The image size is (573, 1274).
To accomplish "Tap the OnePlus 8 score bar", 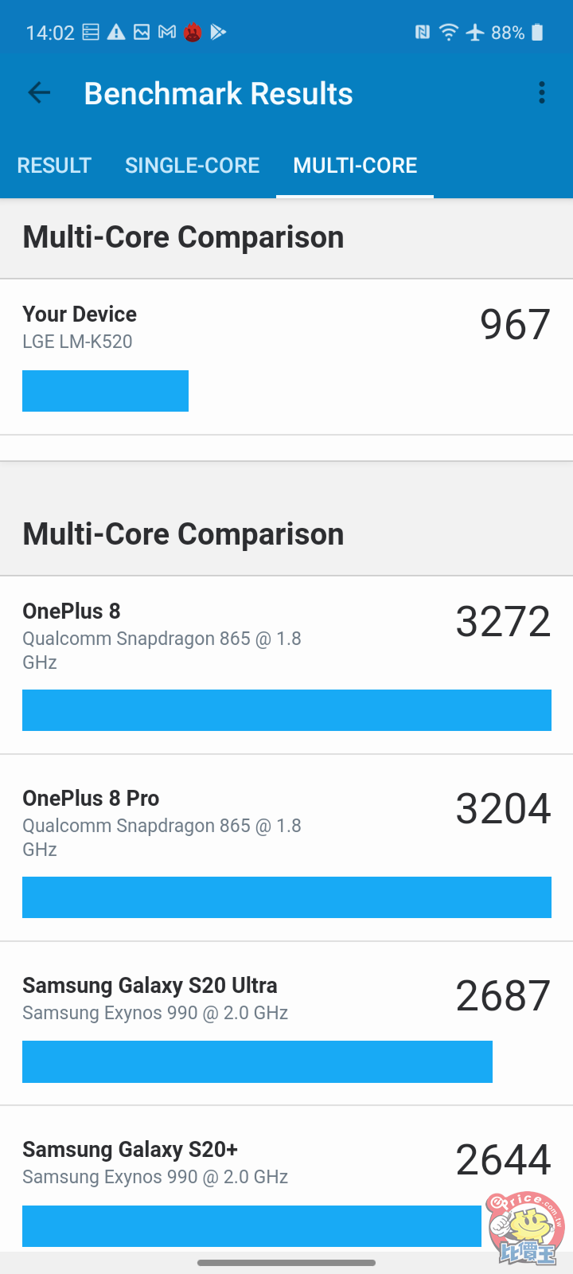I will coord(286,710).
